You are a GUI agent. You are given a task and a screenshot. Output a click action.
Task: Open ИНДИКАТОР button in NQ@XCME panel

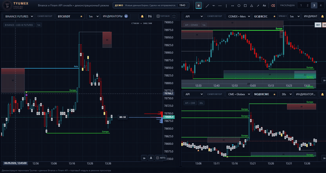pyautogui.click(x=306, y=94)
